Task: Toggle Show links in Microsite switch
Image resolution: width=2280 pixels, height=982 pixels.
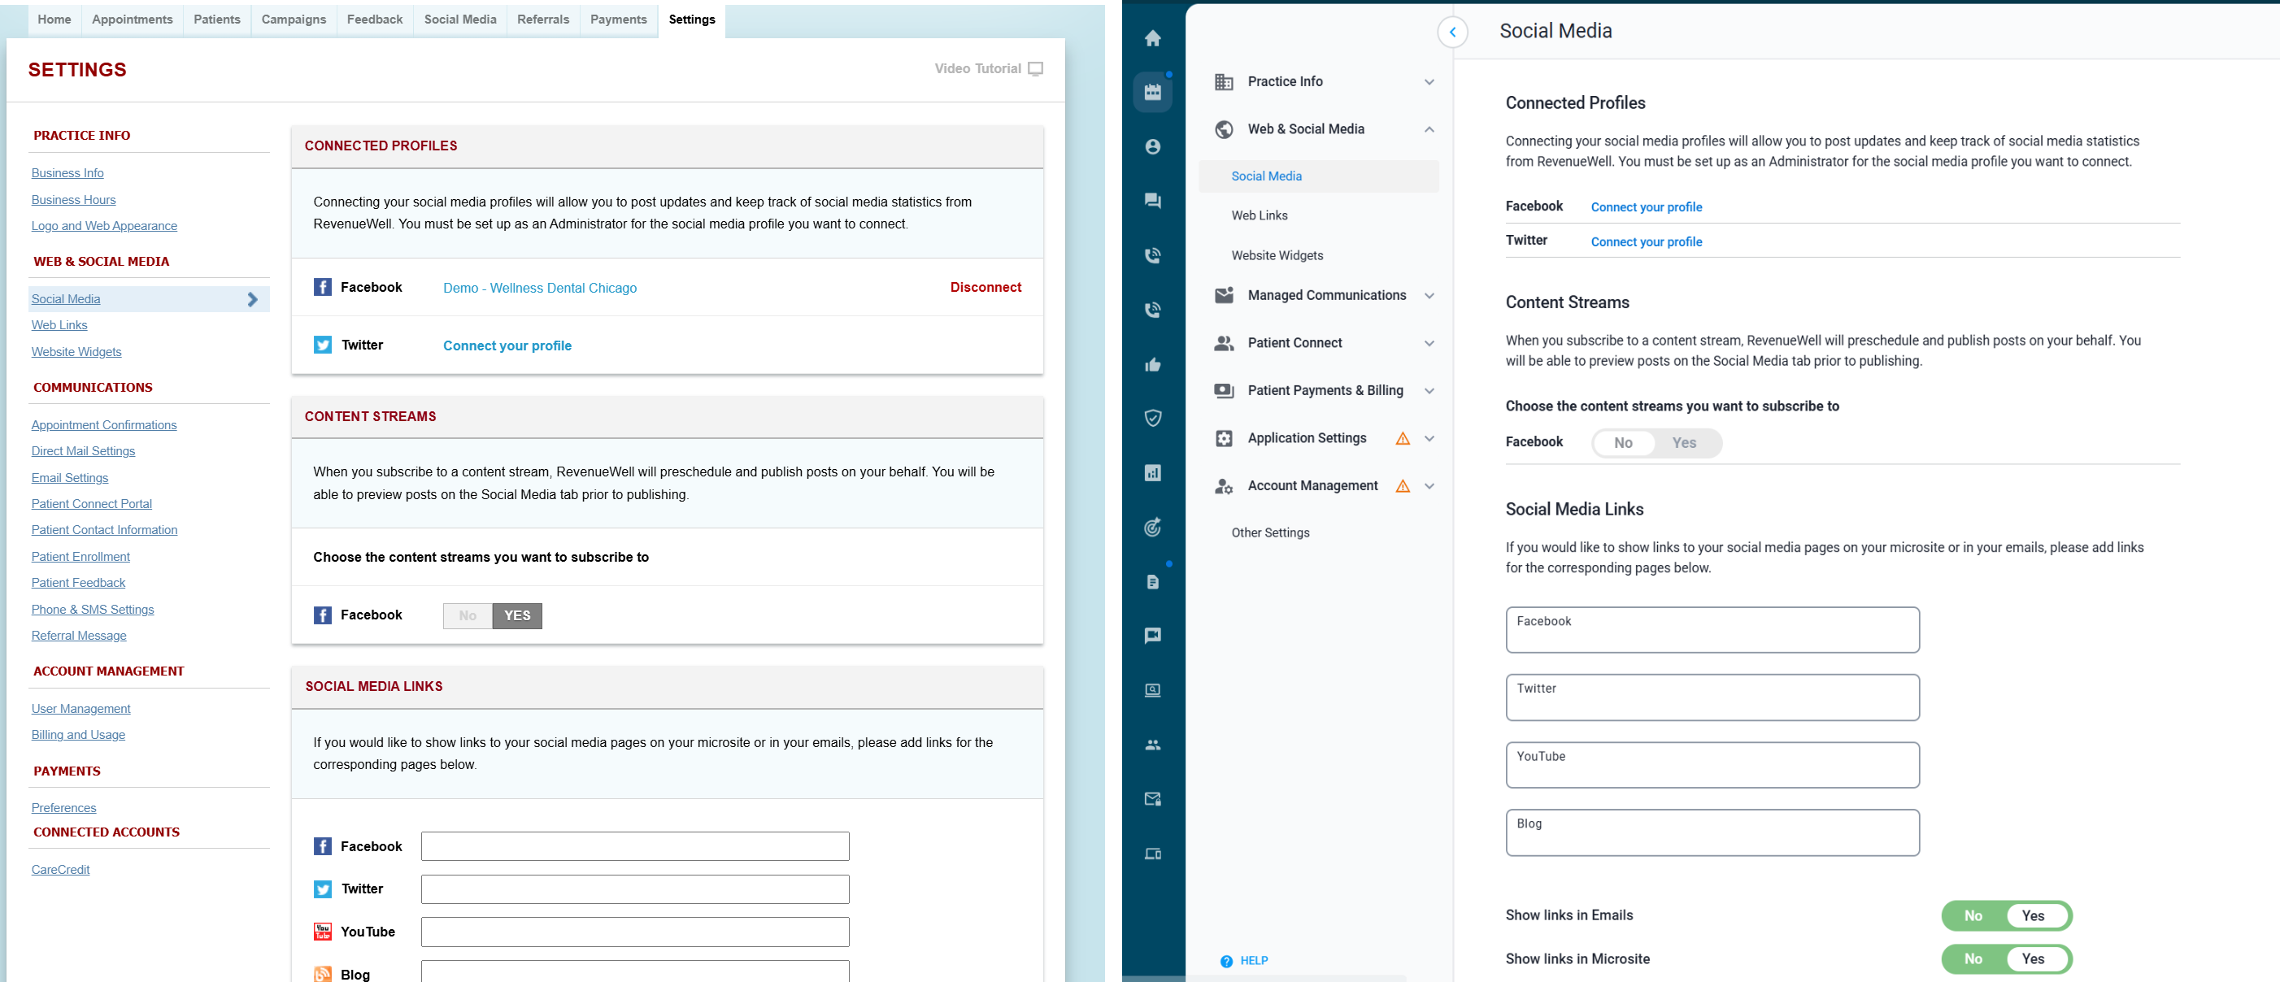Action: [x=2006, y=959]
